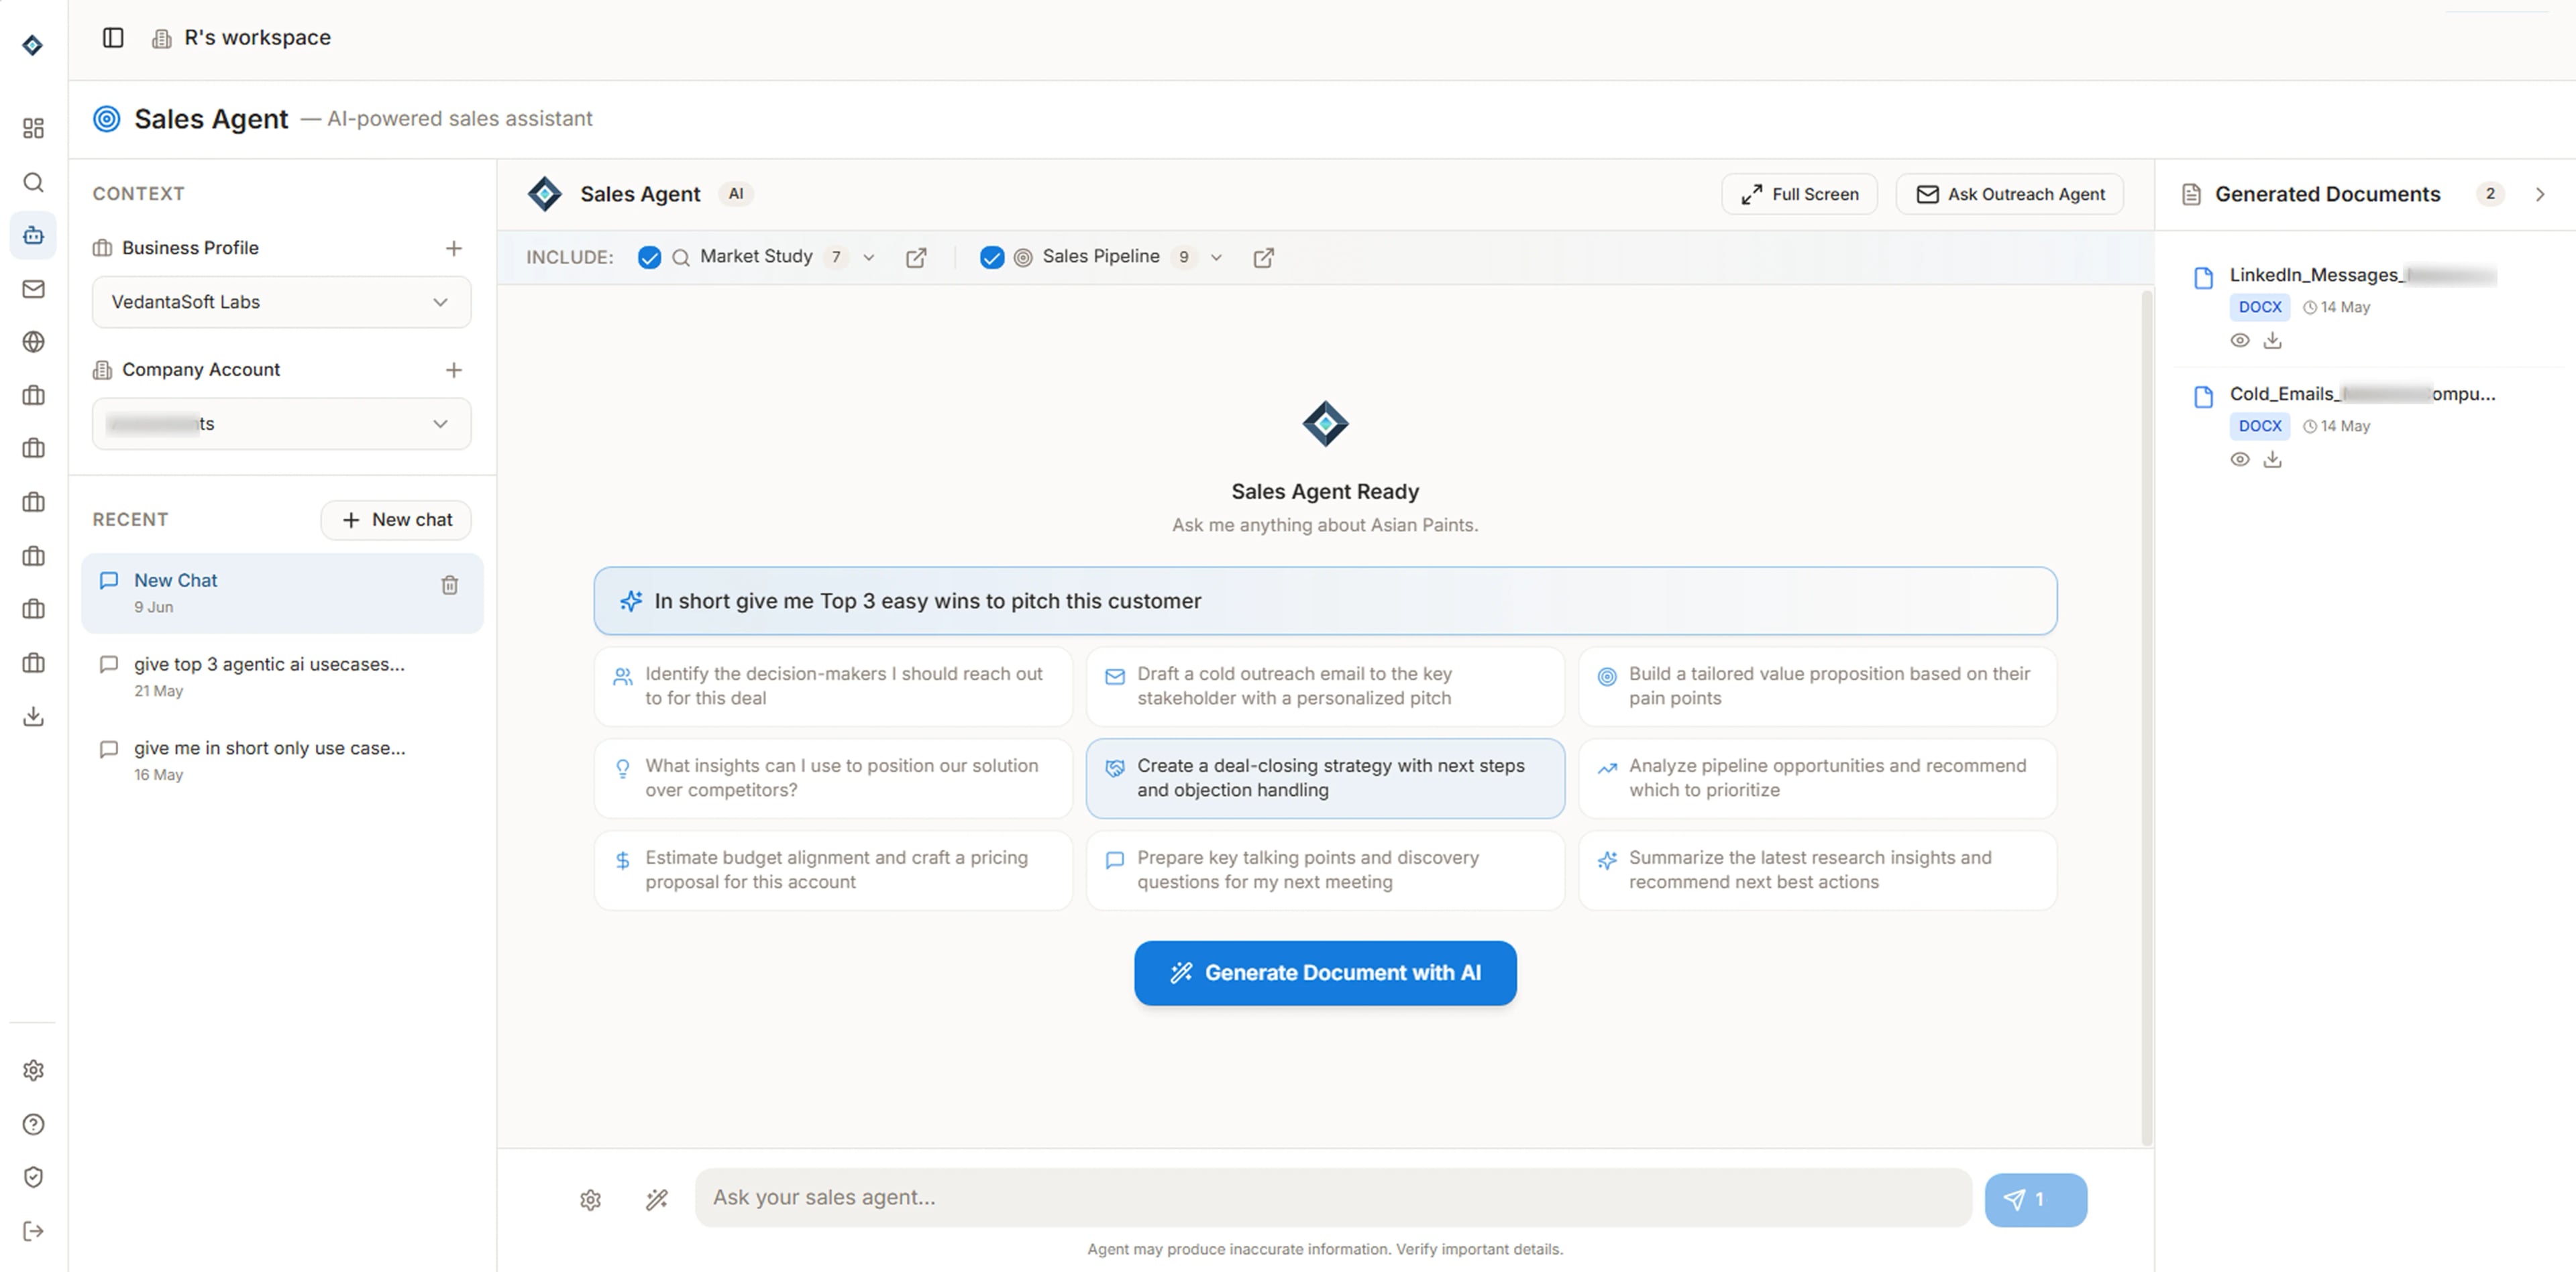Image resolution: width=2576 pixels, height=1272 pixels.
Task: Click the magic wand icon beside message input
Action: point(657,1199)
